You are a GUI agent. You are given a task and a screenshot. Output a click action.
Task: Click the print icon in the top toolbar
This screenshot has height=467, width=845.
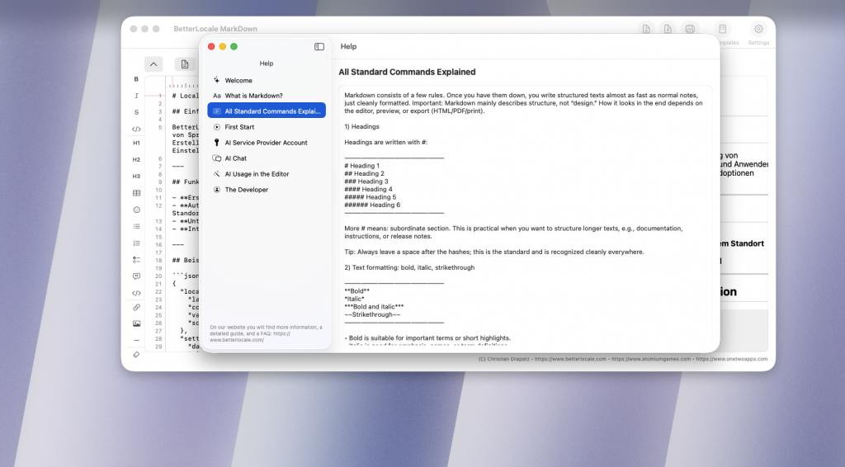[x=690, y=29]
